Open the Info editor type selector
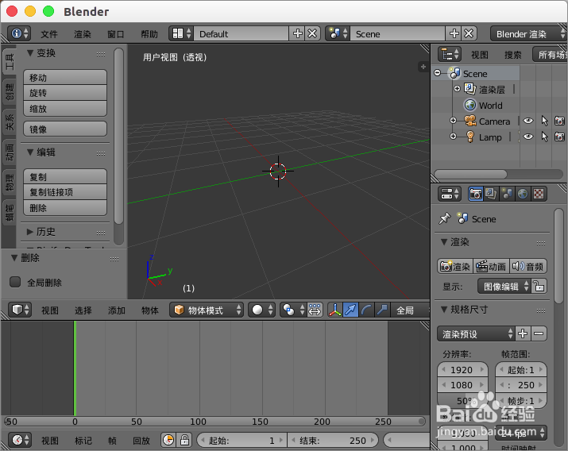This screenshot has height=451, width=568. [x=19, y=33]
